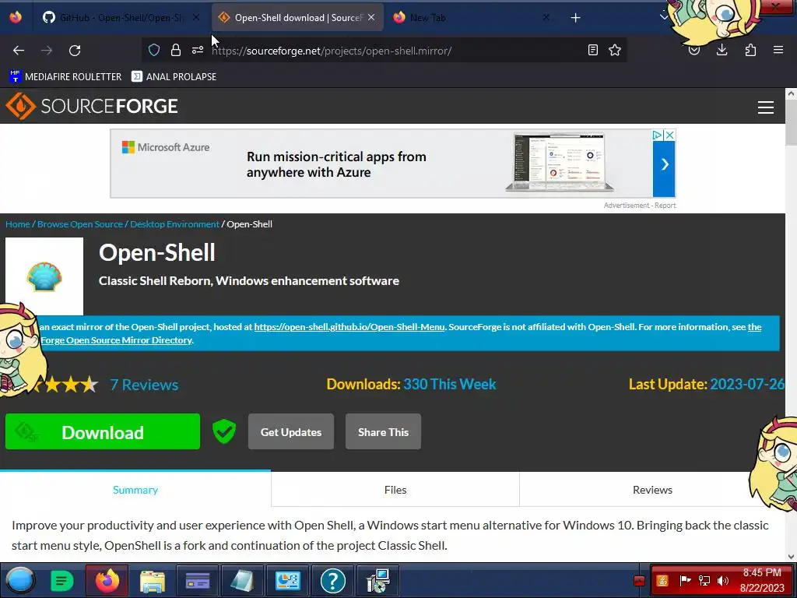Switch to the New Tab browser tab
The height and width of the screenshot is (598, 797).
(x=471, y=17)
